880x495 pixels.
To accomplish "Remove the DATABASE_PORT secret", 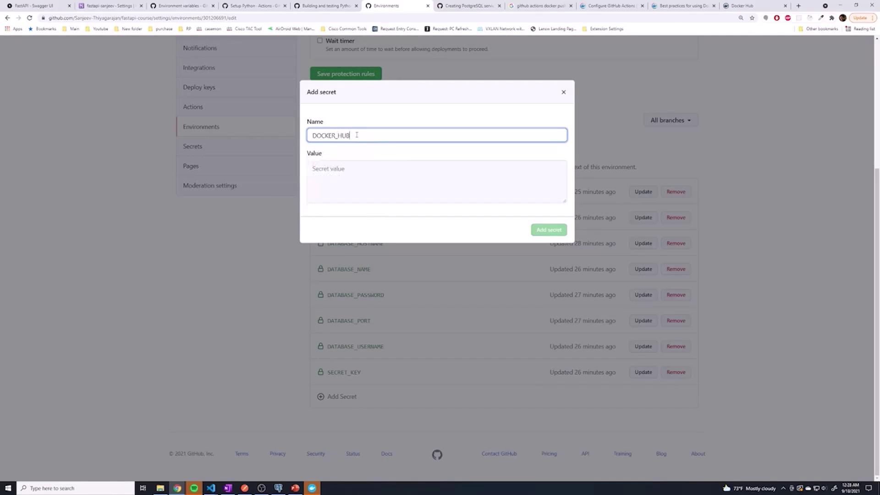I will pos(676,321).
